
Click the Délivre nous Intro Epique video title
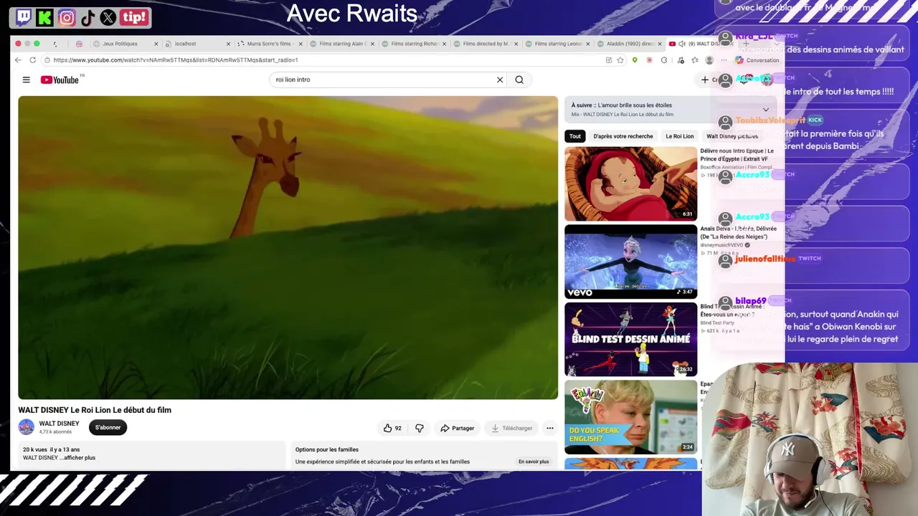click(x=737, y=155)
